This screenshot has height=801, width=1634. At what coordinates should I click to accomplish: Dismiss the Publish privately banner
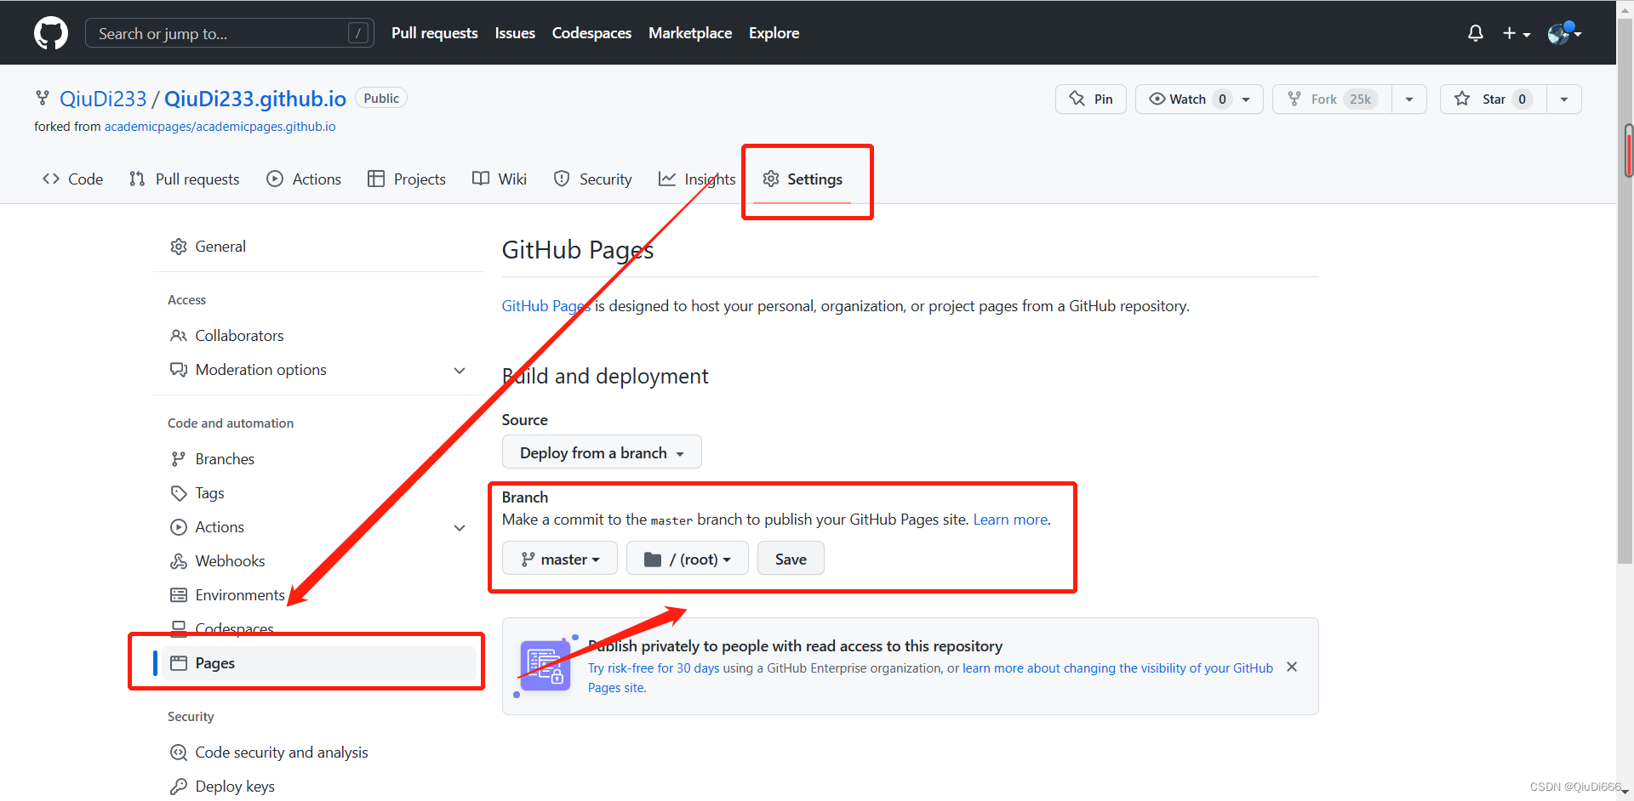1292,667
